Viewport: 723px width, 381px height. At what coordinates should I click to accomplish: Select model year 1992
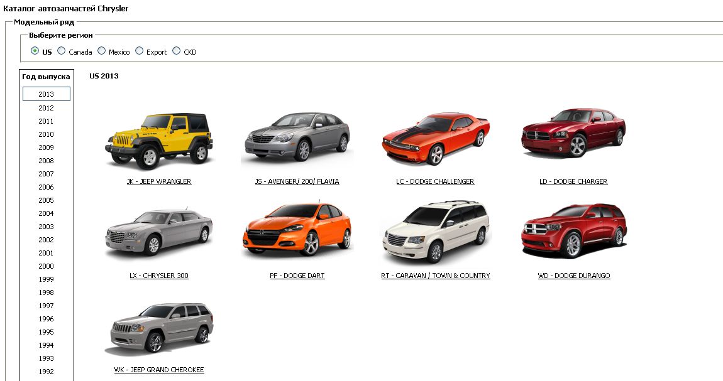click(46, 372)
